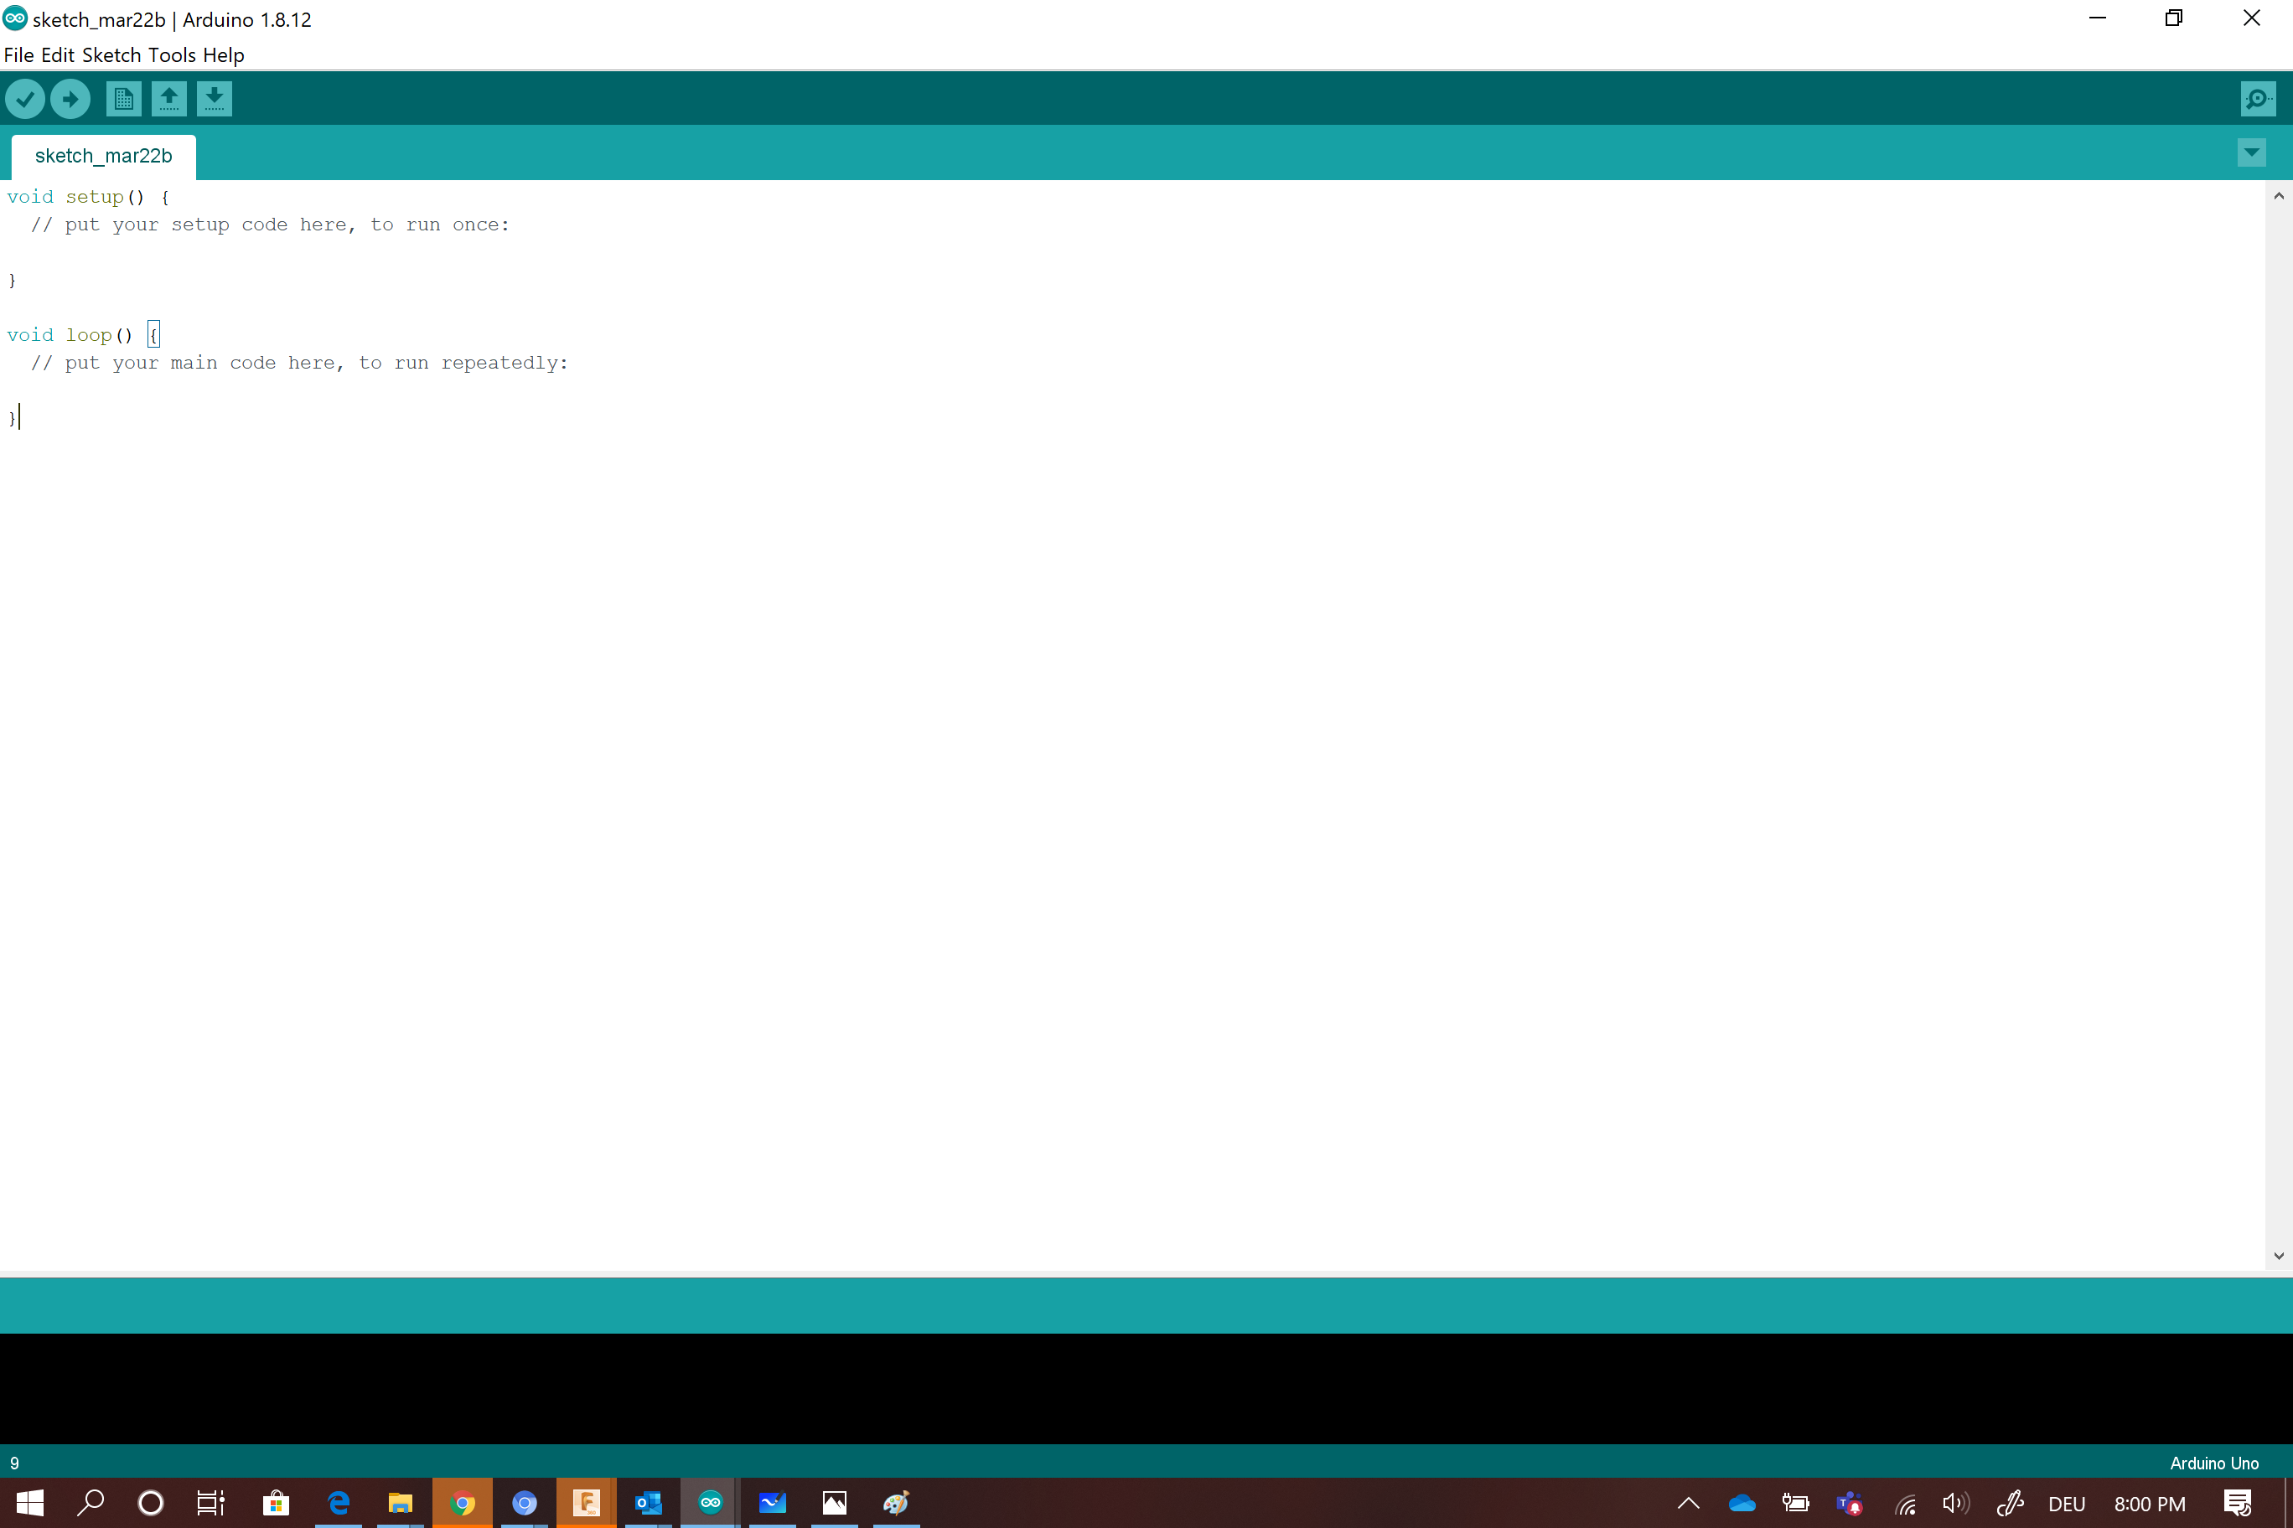
Task: Select the sketch_mar22b tab
Action: click(x=103, y=156)
